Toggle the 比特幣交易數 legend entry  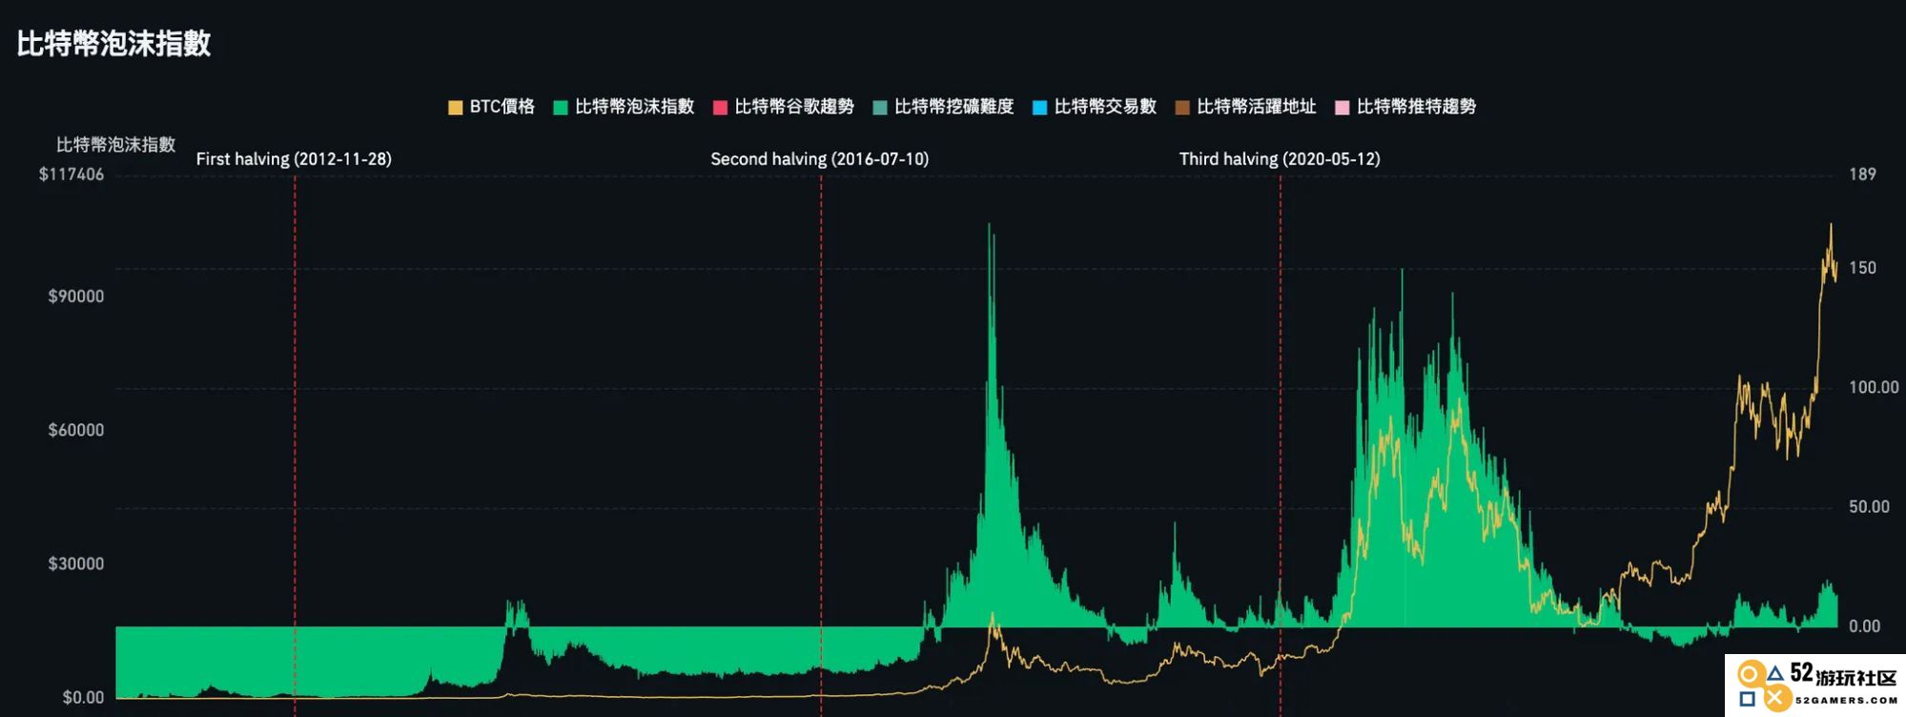[x=1095, y=107]
